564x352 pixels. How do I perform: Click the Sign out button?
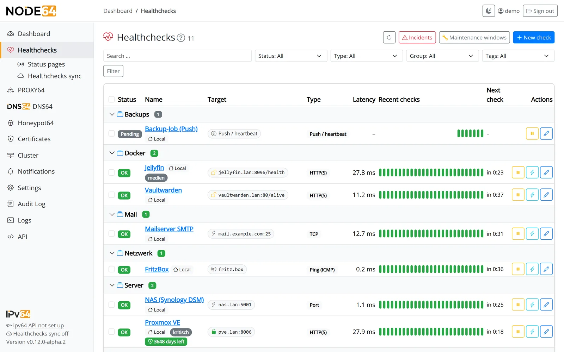coord(540,11)
